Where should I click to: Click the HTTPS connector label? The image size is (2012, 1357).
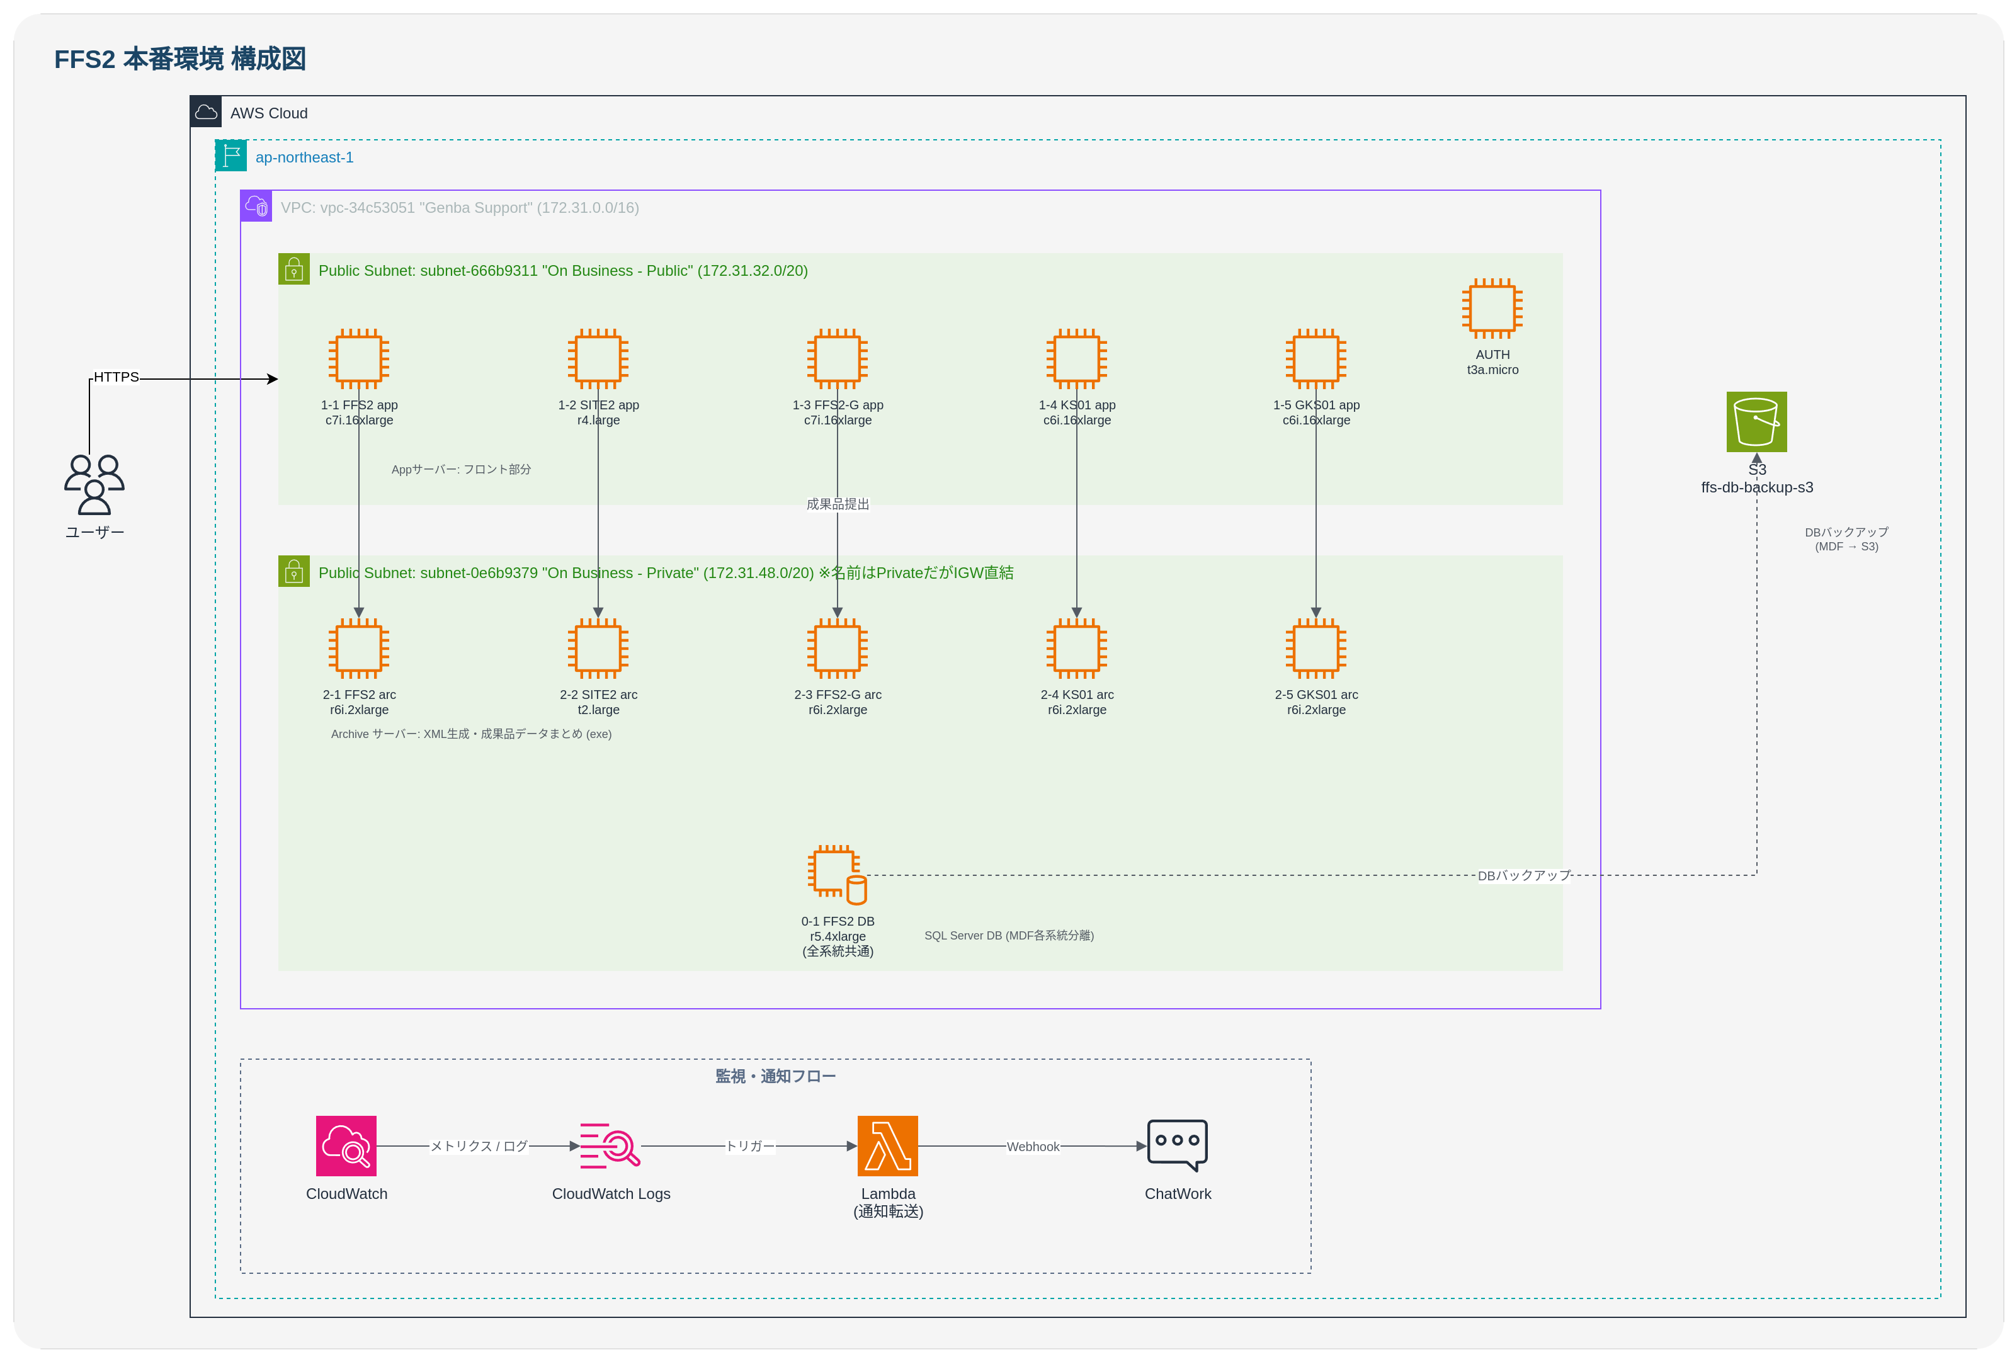116,377
